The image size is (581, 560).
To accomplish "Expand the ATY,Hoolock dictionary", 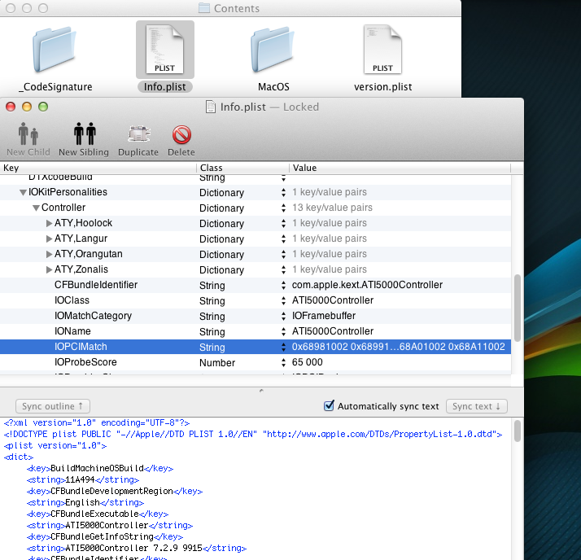I will [x=49, y=223].
